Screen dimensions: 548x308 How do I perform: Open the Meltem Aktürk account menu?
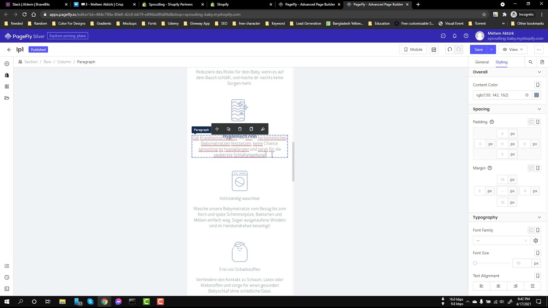tap(509, 36)
